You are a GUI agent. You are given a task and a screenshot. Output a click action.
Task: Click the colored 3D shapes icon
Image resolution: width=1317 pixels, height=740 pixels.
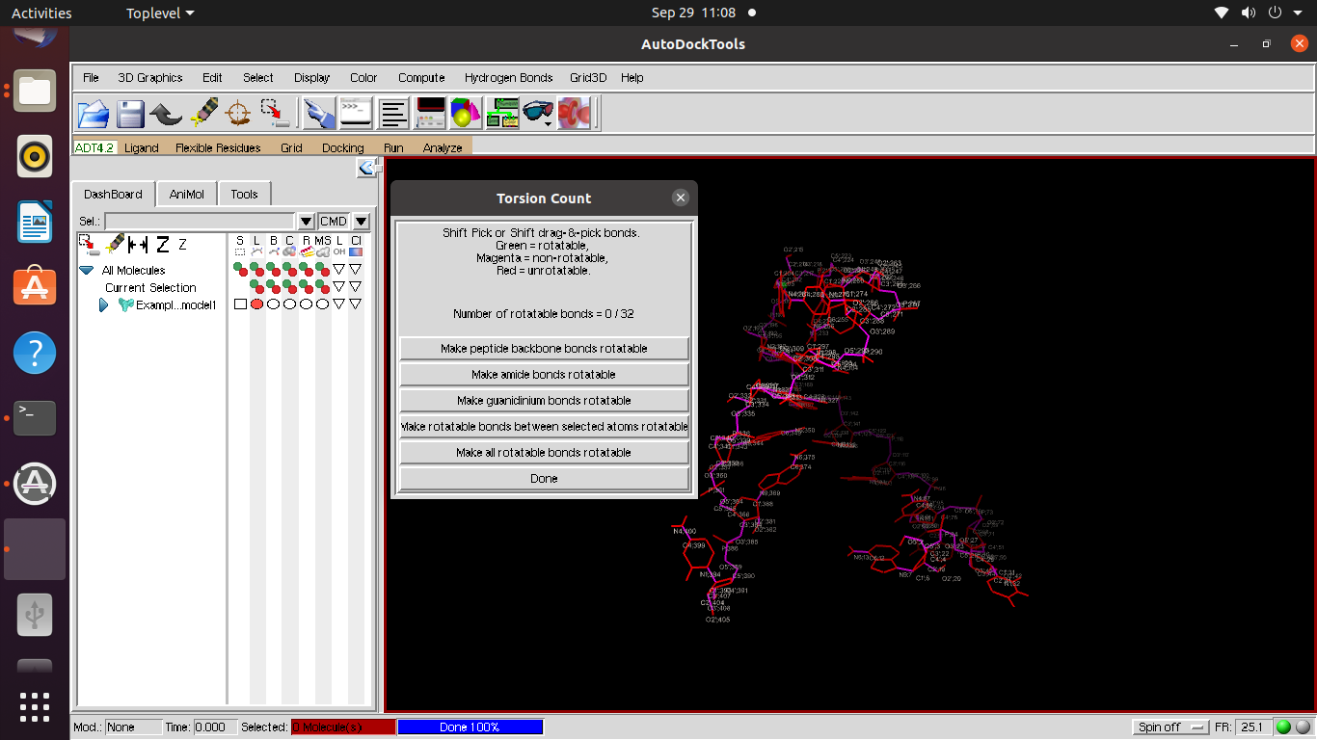pyautogui.click(x=466, y=114)
